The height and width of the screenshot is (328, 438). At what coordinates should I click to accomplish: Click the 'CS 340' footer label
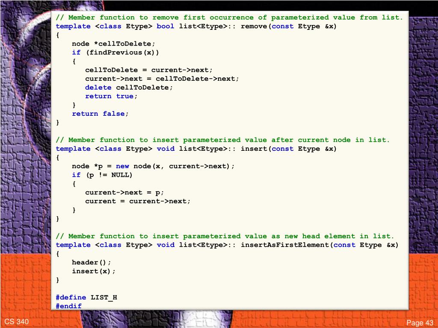point(17,322)
